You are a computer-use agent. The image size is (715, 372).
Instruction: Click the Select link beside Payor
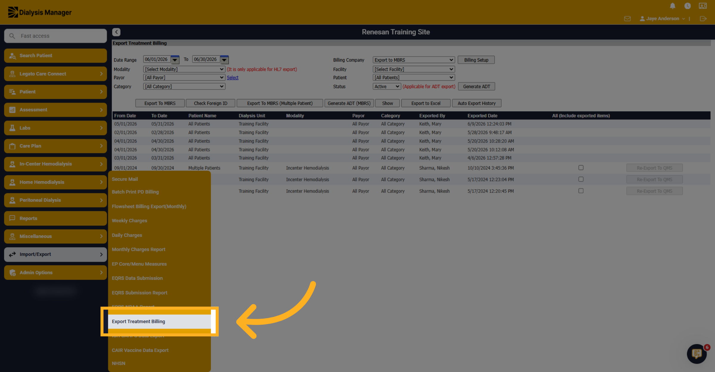(x=233, y=78)
